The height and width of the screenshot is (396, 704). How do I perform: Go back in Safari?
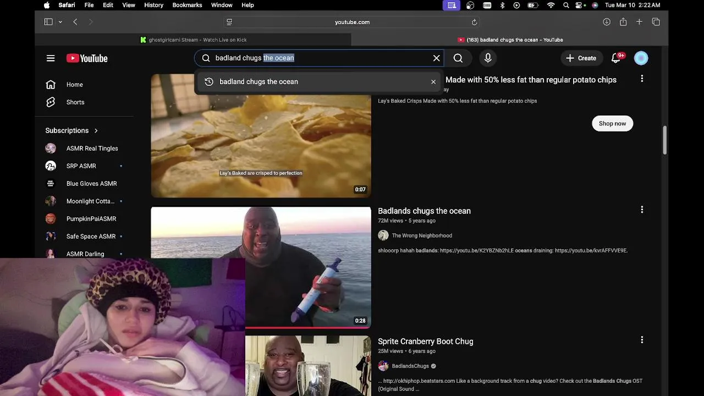[x=75, y=22]
